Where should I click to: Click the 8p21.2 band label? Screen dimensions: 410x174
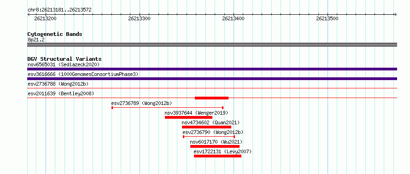coord(36,40)
